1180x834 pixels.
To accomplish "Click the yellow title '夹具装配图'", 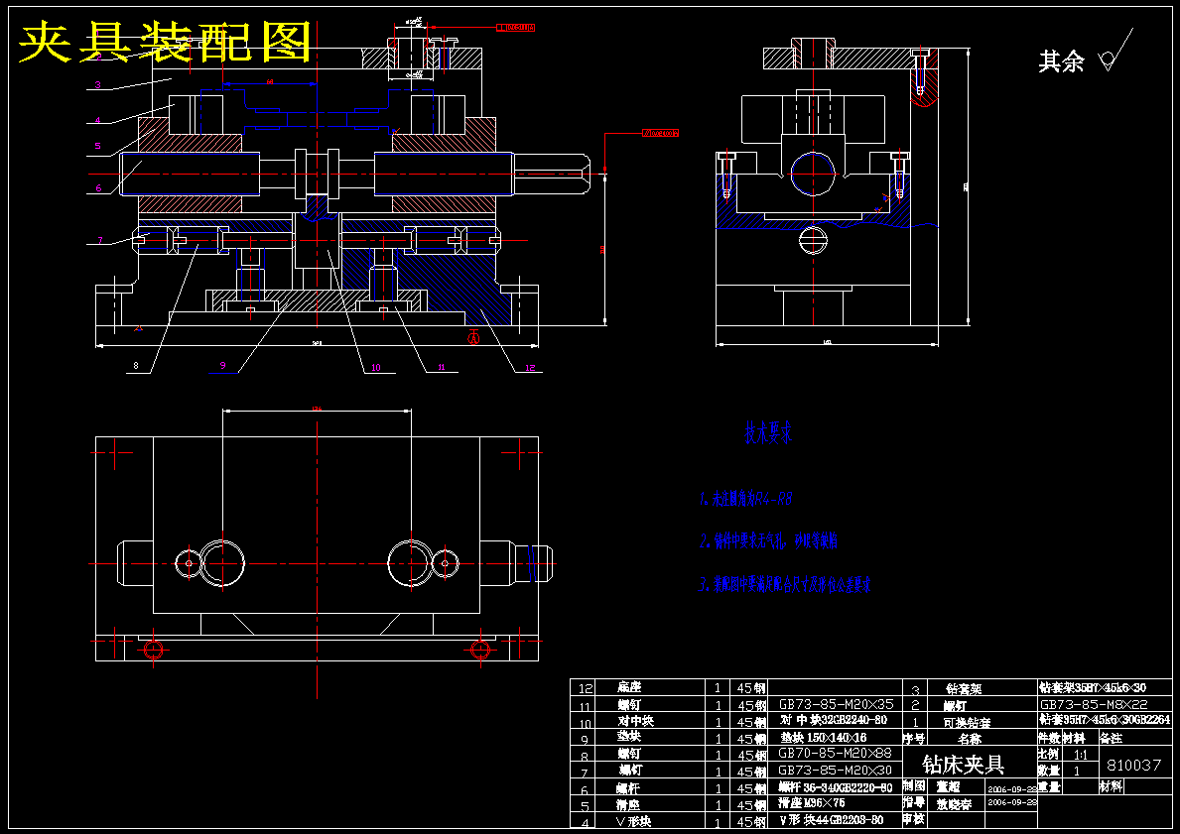I will tap(164, 42).
